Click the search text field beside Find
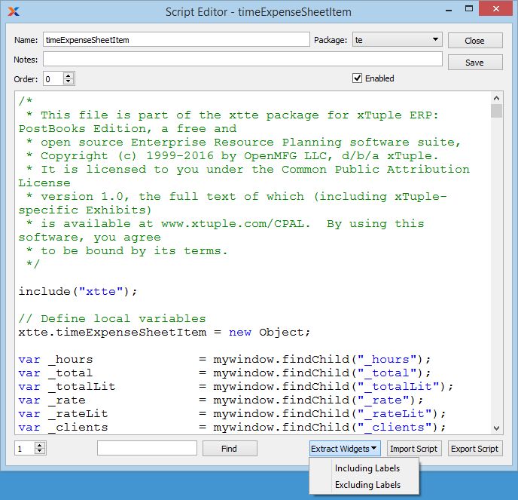 click(147, 449)
